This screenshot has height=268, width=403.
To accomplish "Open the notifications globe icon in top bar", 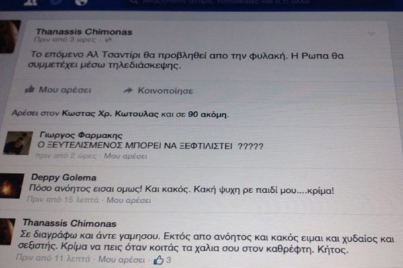I will tap(81, 2).
